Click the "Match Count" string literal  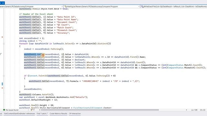click(x=64, y=28)
